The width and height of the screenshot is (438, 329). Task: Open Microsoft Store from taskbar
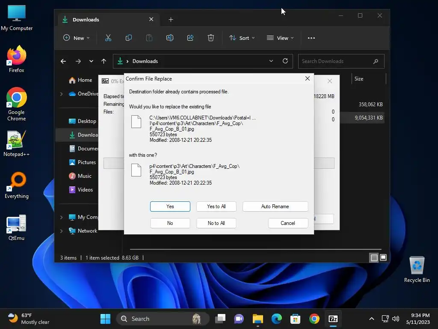(295, 319)
